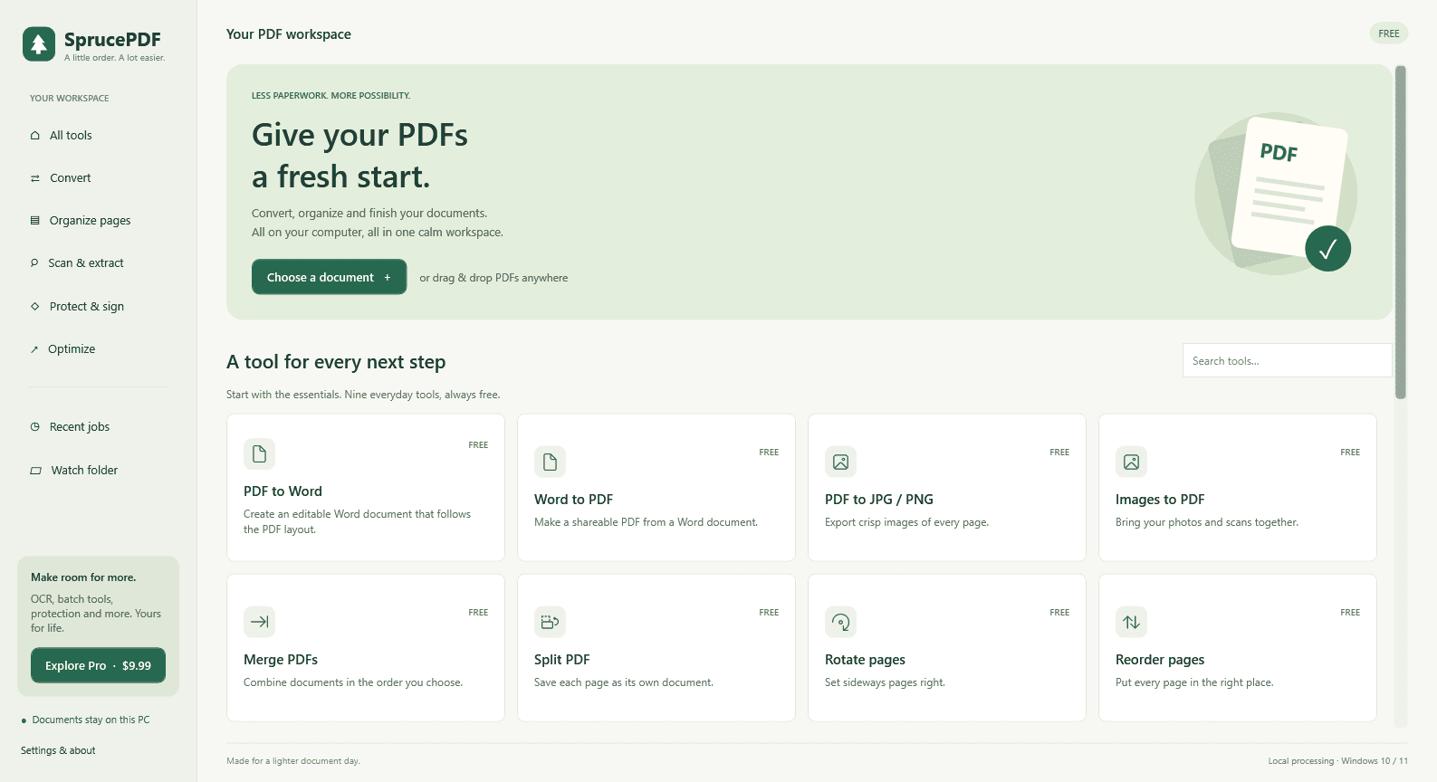Click the All tools home icon

click(x=35, y=136)
